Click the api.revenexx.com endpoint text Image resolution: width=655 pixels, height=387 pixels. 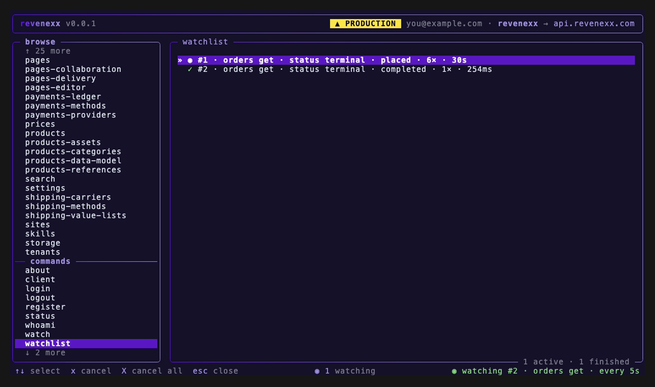594,24
